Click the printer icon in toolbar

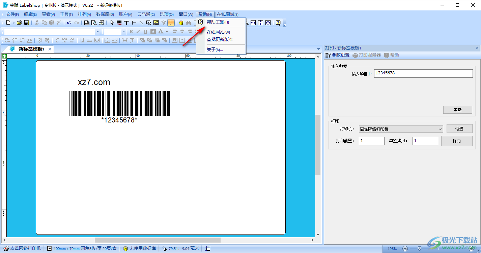(x=101, y=23)
